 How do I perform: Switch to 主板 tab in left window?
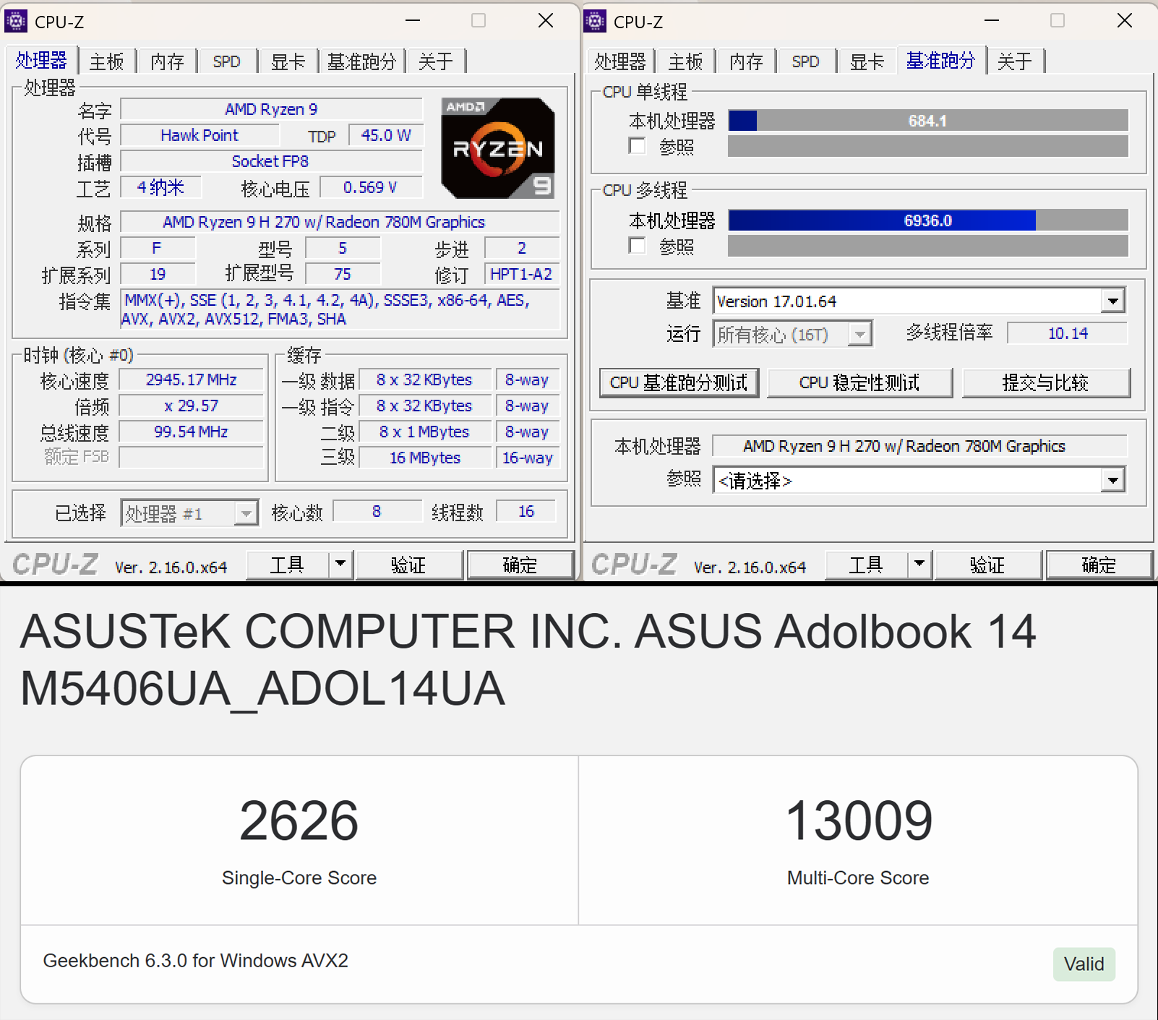pyautogui.click(x=107, y=61)
